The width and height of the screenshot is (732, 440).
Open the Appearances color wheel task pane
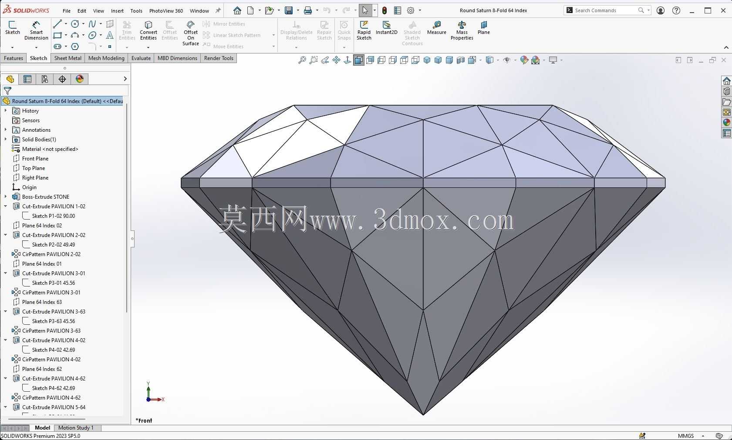pyautogui.click(x=726, y=123)
